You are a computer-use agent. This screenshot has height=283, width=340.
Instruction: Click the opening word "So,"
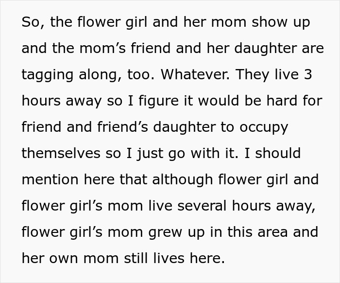coord(31,22)
